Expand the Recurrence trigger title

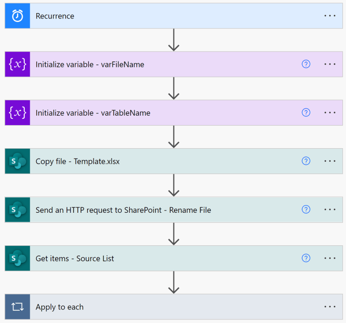tap(55, 16)
